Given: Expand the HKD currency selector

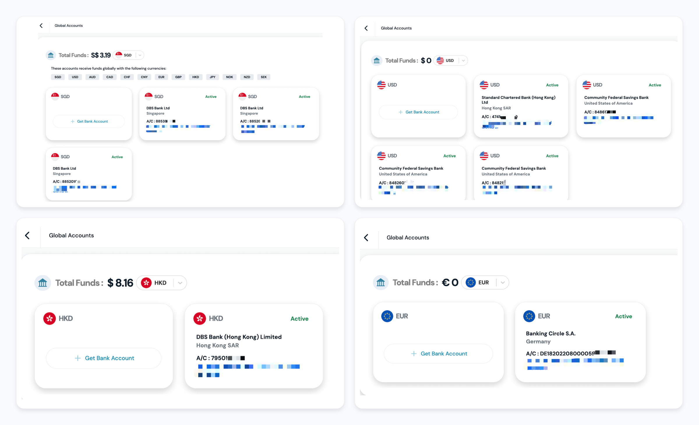Looking at the screenshot, I should [180, 283].
